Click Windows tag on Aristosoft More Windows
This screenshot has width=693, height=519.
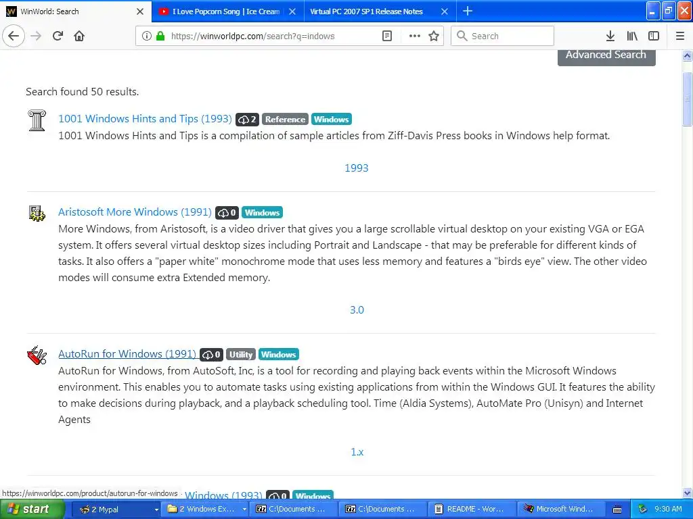(262, 213)
